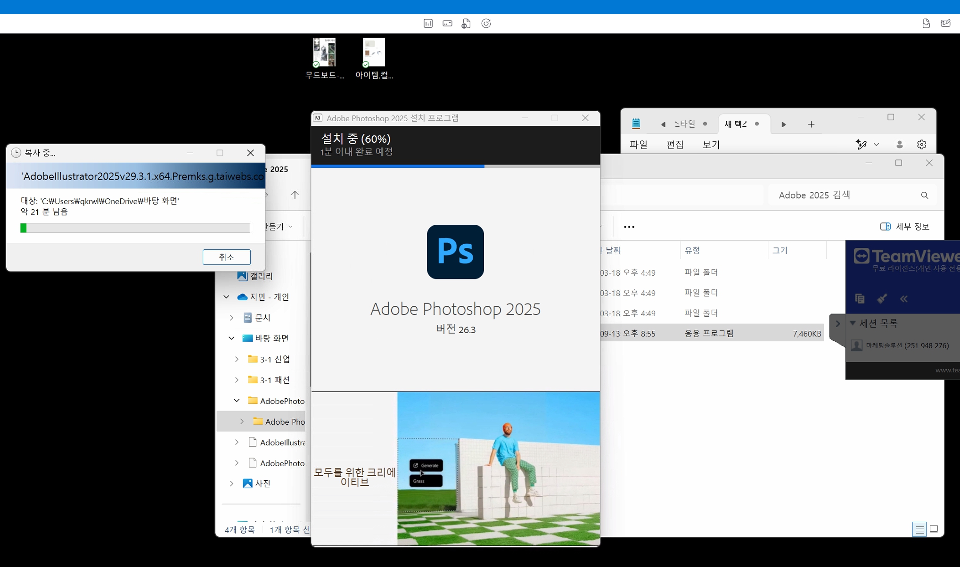
Task: Select the 응용 프로그램 file row
Action: coord(712,333)
